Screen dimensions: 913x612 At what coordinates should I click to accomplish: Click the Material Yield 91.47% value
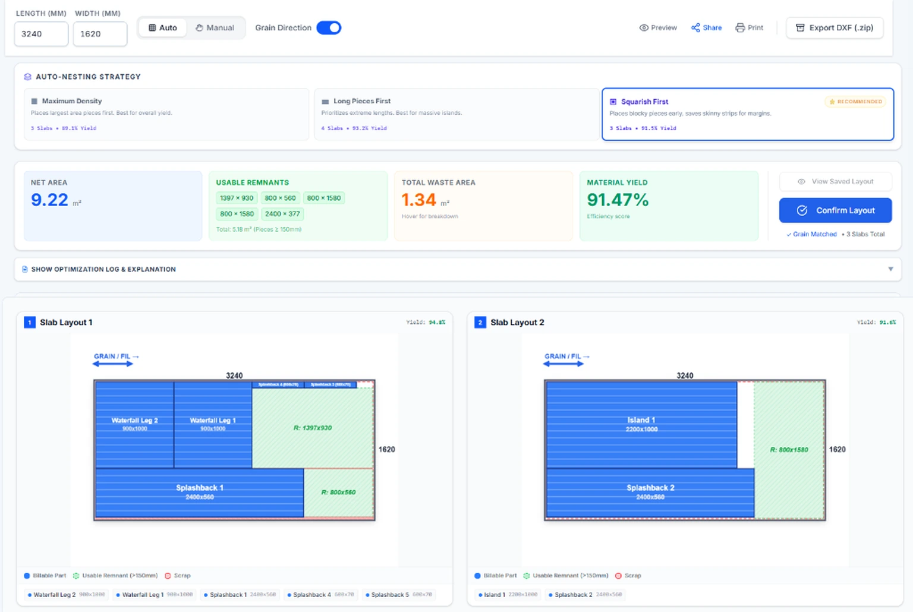point(618,200)
